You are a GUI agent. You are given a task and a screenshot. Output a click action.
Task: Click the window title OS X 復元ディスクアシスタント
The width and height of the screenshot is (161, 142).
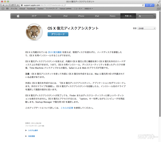point(80,2)
